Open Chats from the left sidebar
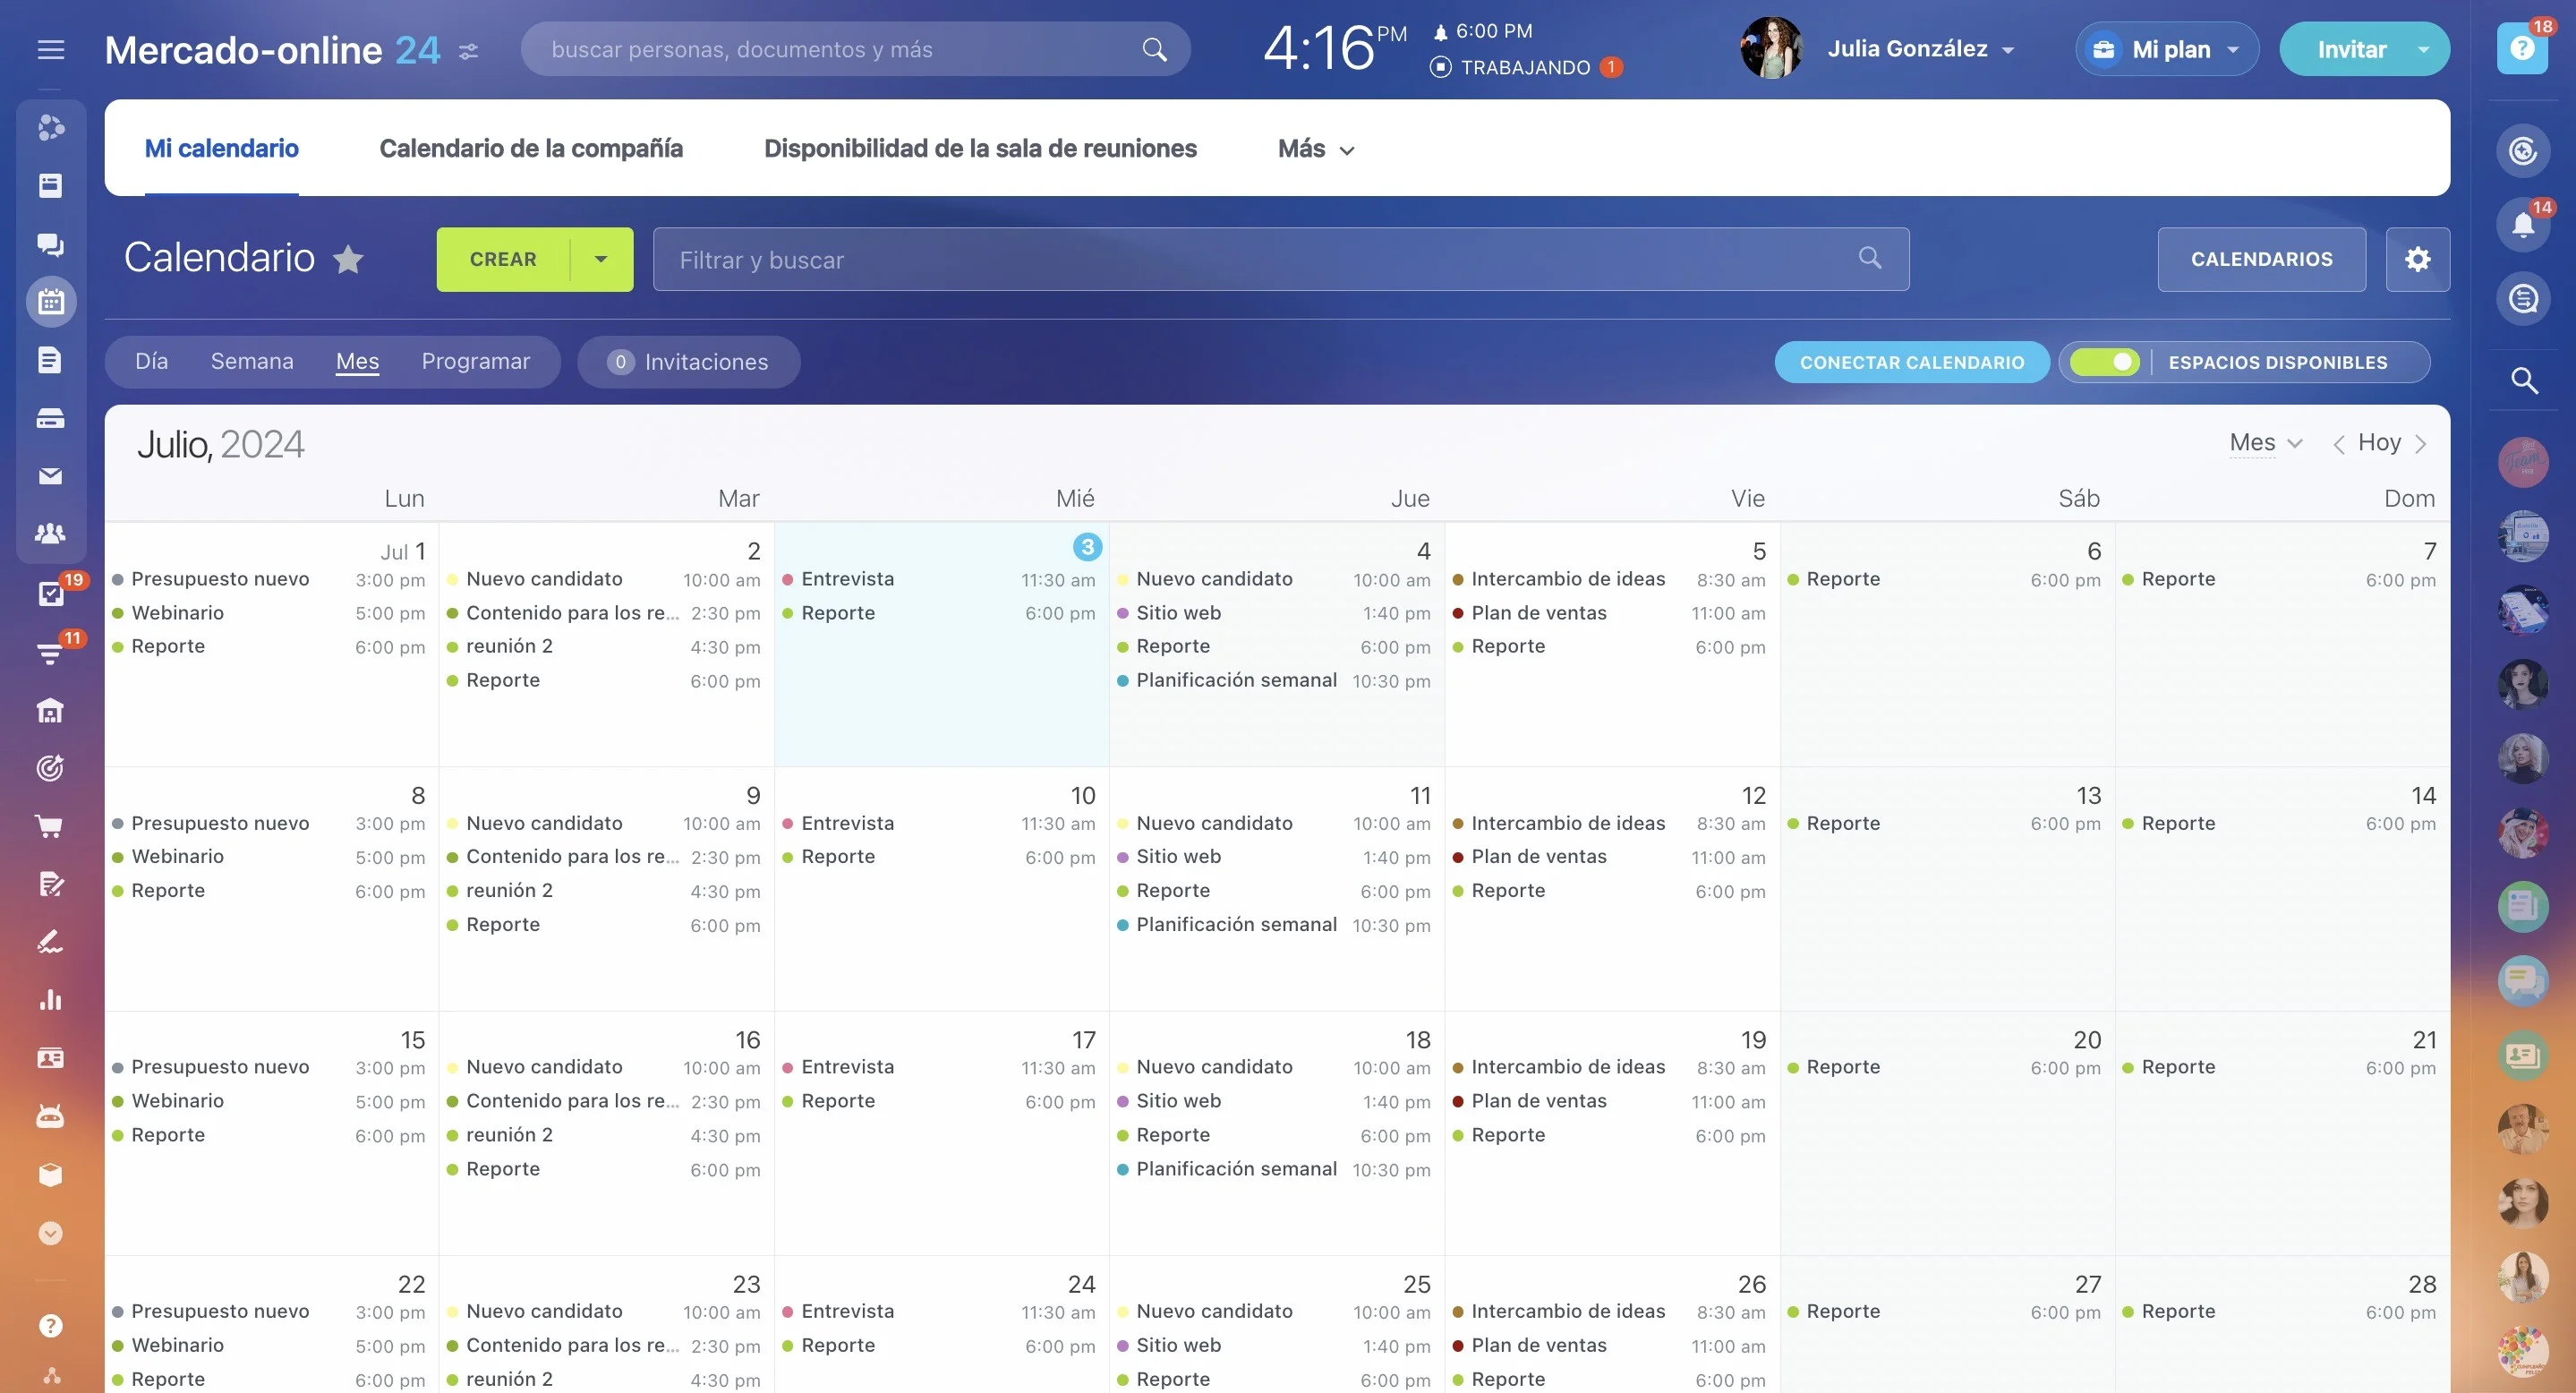The height and width of the screenshot is (1393, 2576). pos(51,244)
